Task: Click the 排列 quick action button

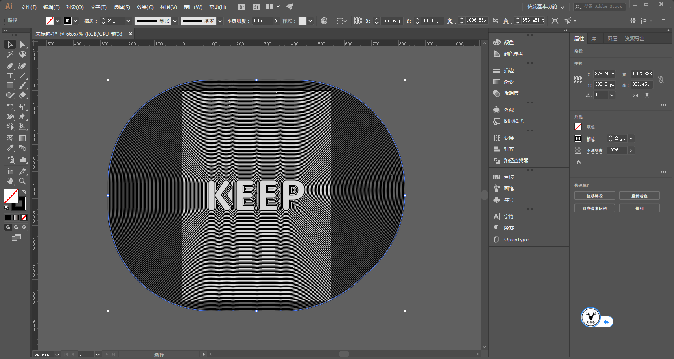Action: click(x=639, y=208)
